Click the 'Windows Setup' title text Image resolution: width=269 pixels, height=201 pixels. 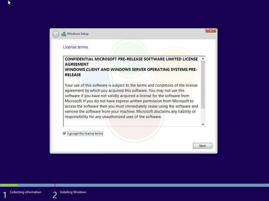click(78, 33)
